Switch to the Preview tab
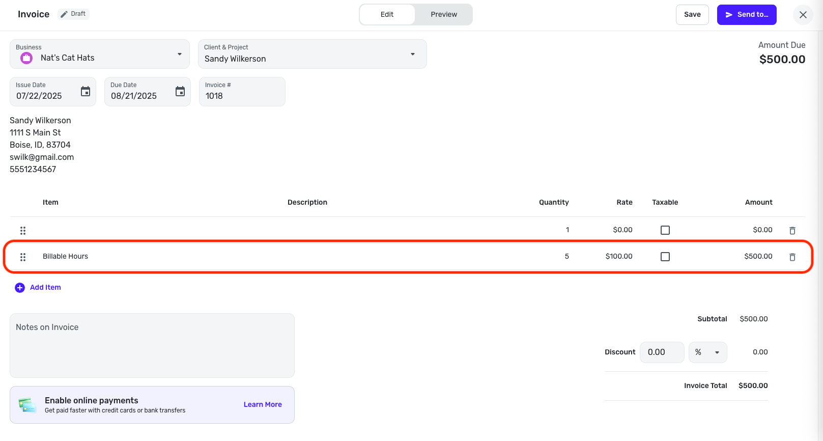 (444, 14)
